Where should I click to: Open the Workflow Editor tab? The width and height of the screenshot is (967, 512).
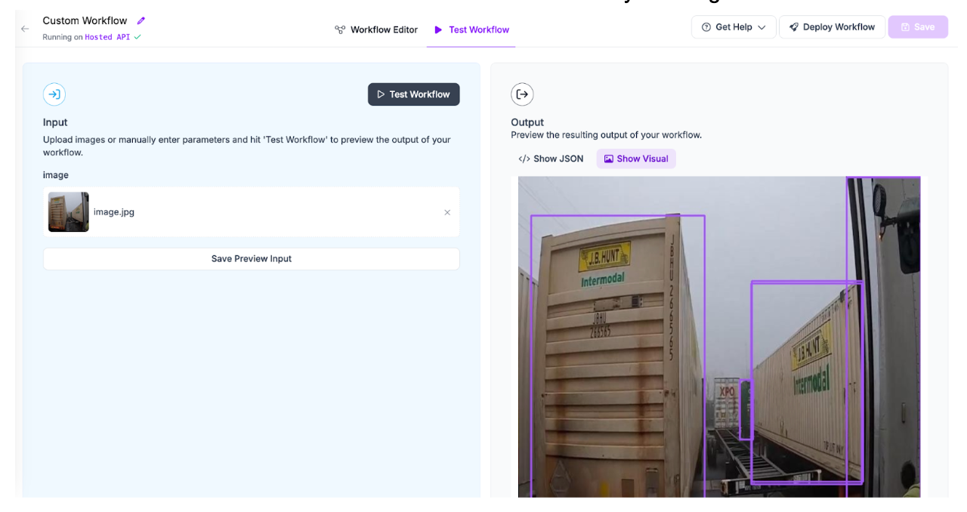pyautogui.click(x=376, y=29)
